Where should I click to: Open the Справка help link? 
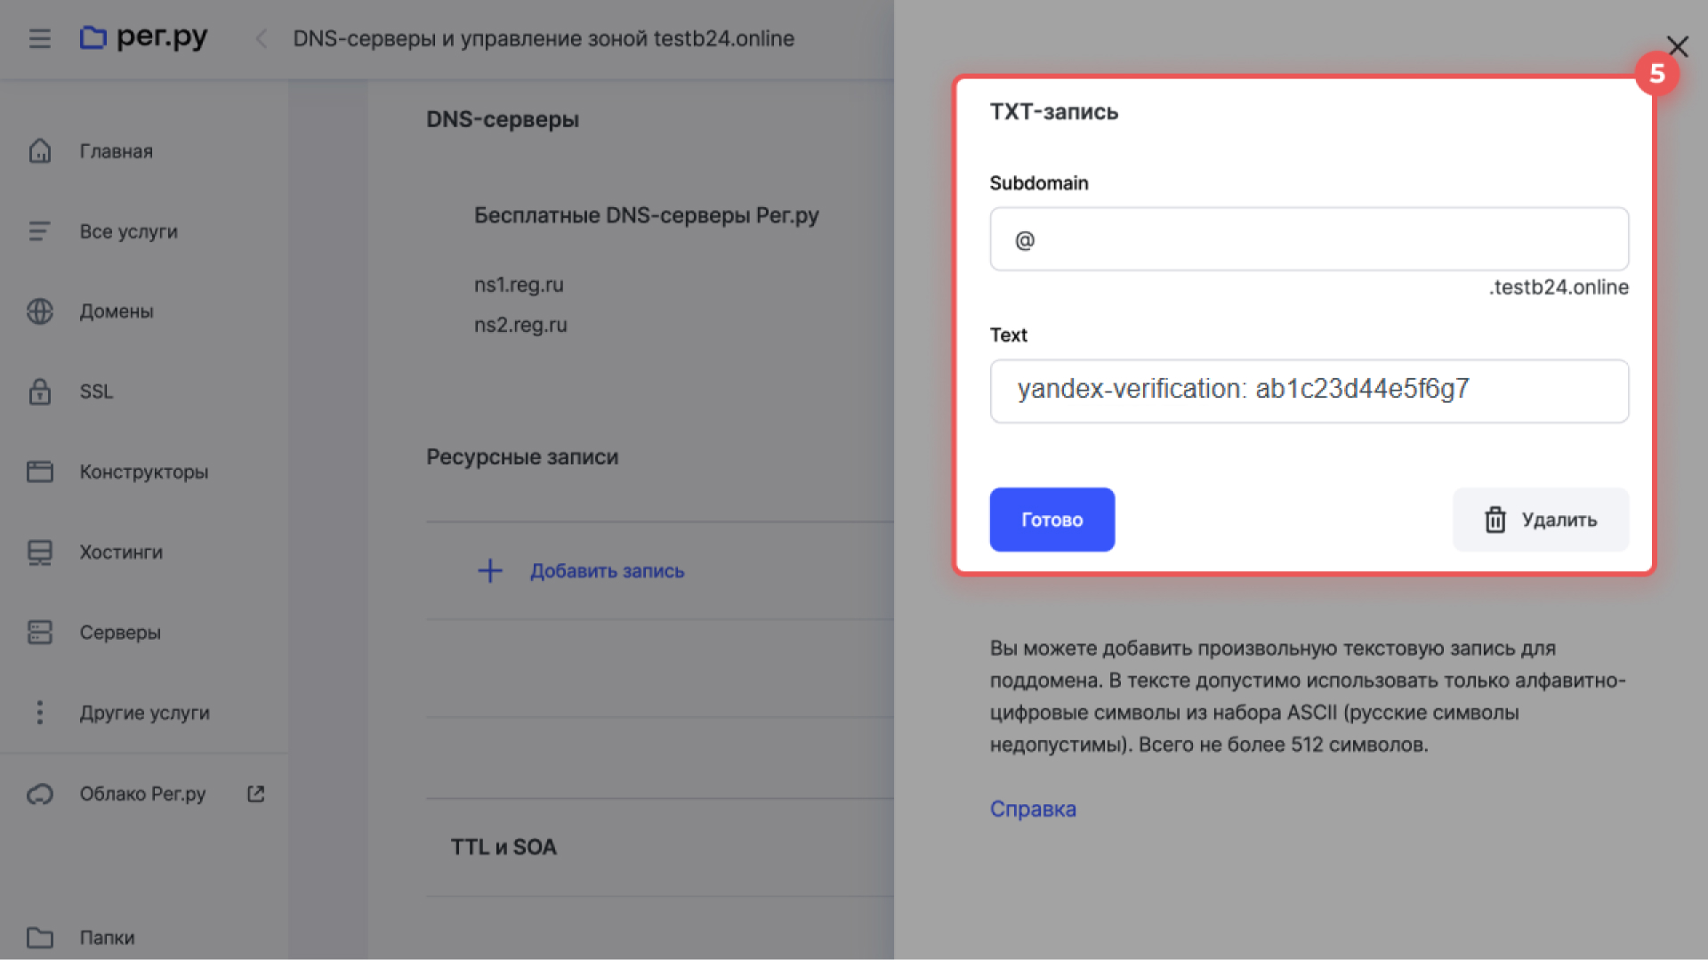point(1033,809)
